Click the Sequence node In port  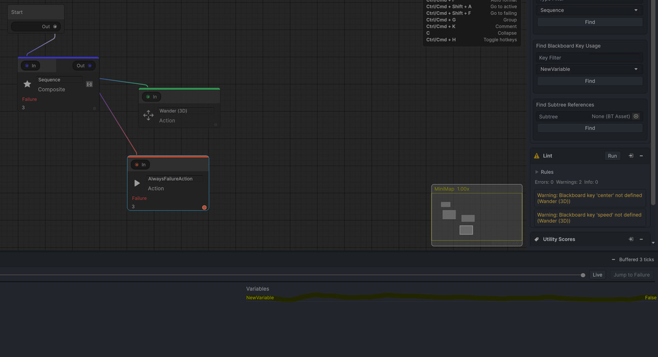coord(27,66)
